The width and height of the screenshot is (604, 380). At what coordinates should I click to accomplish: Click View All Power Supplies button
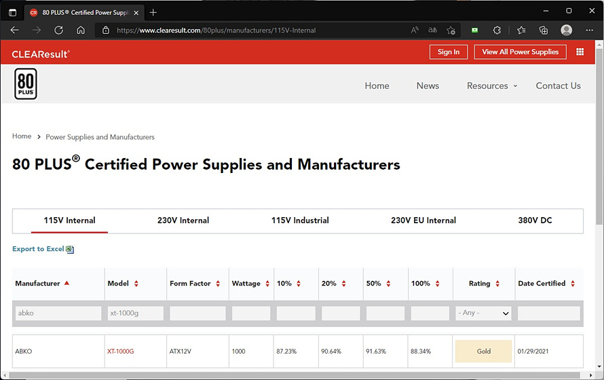(520, 52)
